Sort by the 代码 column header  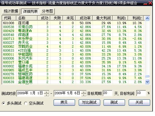pyautogui.click(x=9, y=18)
